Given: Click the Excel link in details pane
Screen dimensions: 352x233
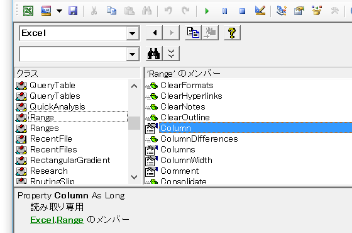Looking at the screenshot, I should click(43, 220).
